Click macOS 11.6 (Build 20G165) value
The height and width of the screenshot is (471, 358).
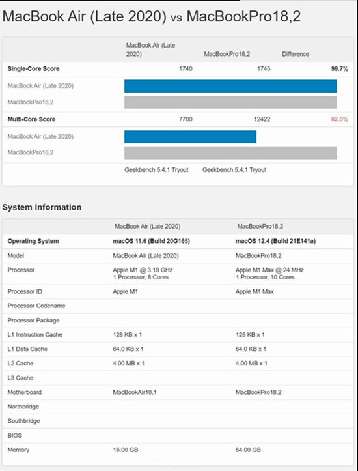(x=151, y=241)
